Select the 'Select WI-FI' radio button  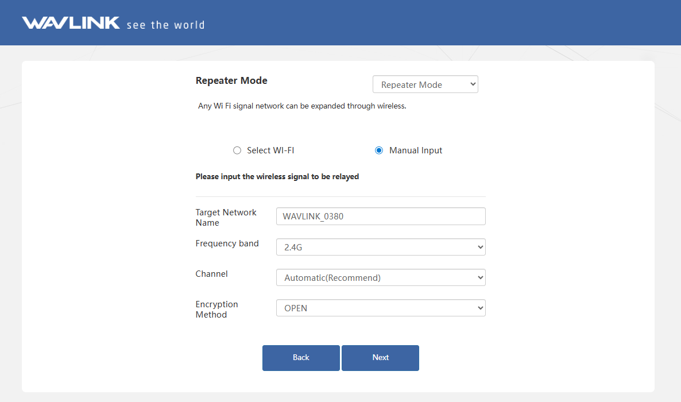[x=237, y=150]
